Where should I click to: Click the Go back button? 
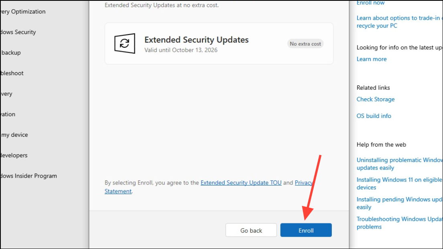251,230
